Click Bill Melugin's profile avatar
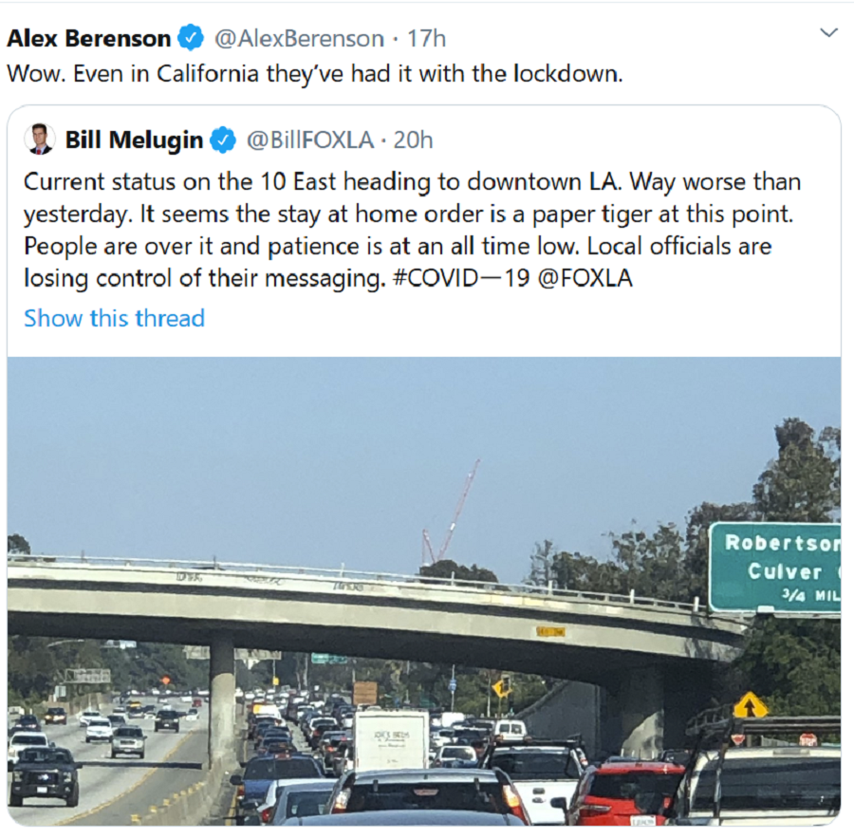This screenshot has width=854, height=839. coord(39,140)
